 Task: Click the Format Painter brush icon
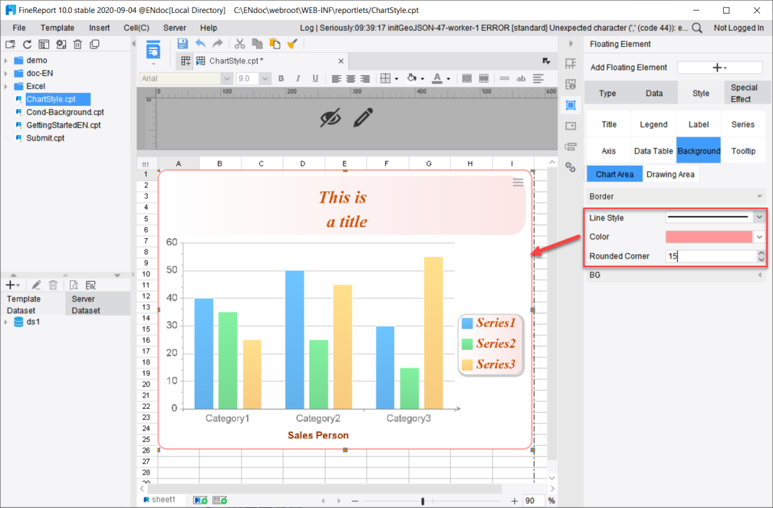[x=292, y=42]
